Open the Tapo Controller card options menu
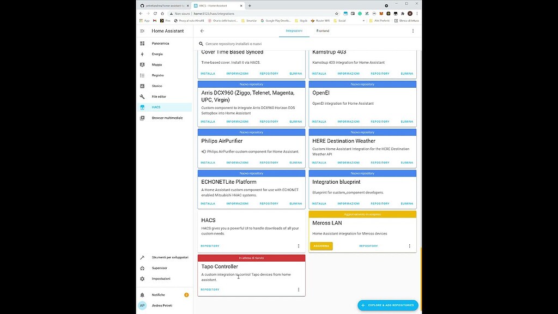Screen dimensions: 558x314 [298, 289]
